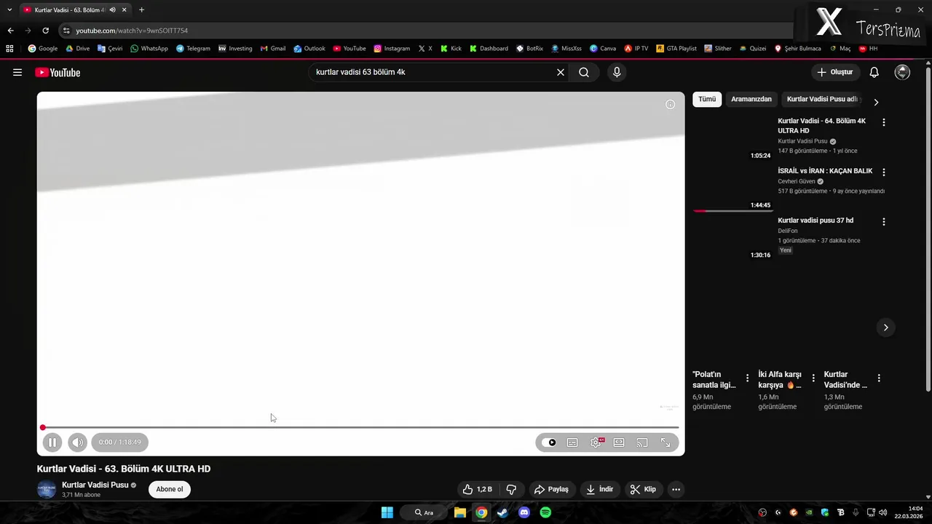The width and height of the screenshot is (932, 524).
Task: Open options for the İki Alfa karşı karşıya short
Action: 813,378
